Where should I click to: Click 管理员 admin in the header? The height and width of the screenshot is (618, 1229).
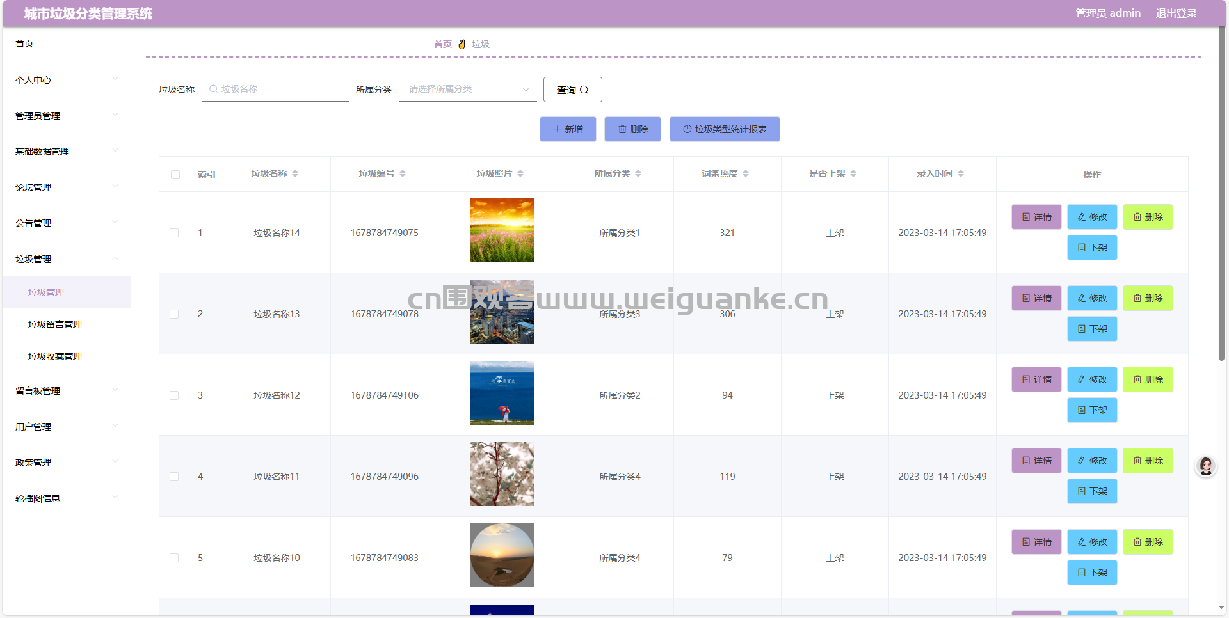1108,13
